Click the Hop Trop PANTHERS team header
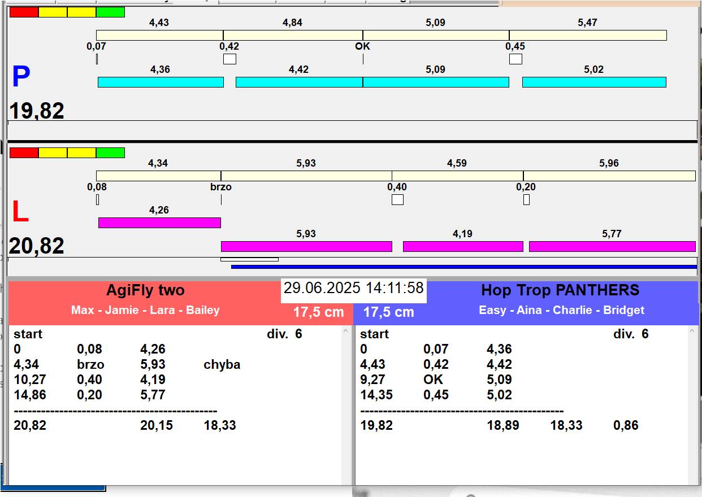Image resolution: width=702 pixels, height=497 pixels. 560,291
